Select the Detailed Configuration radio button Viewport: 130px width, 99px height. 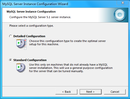point(11,36)
